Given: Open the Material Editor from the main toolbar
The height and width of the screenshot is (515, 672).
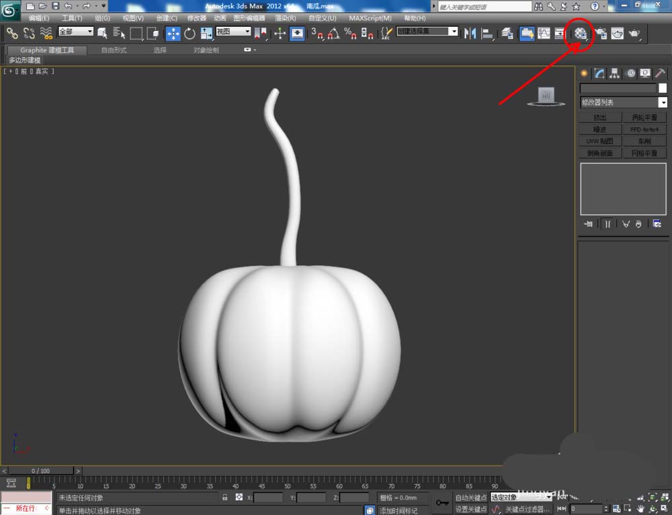Looking at the screenshot, I should pyautogui.click(x=581, y=32).
